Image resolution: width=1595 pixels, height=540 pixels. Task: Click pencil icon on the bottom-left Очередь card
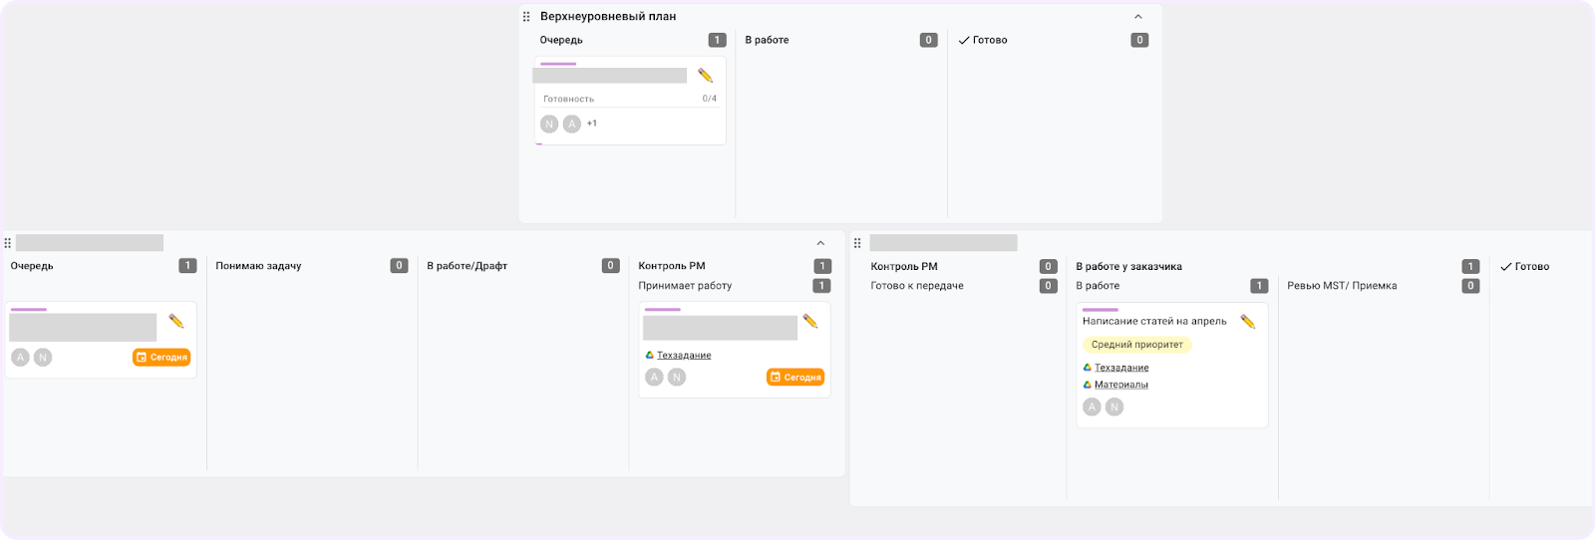coord(176,321)
